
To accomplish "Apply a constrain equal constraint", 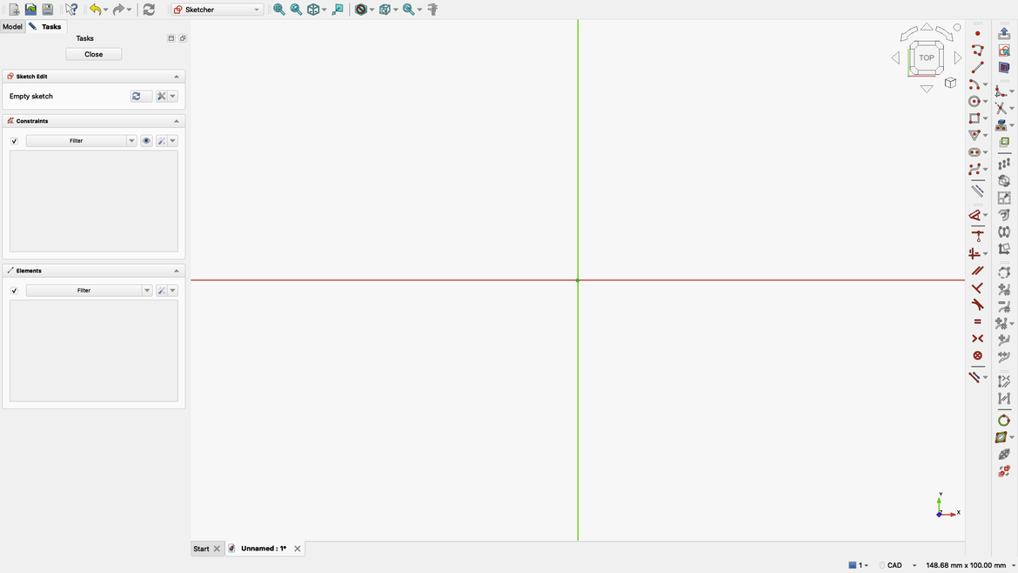I will pyautogui.click(x=977, y=321).
